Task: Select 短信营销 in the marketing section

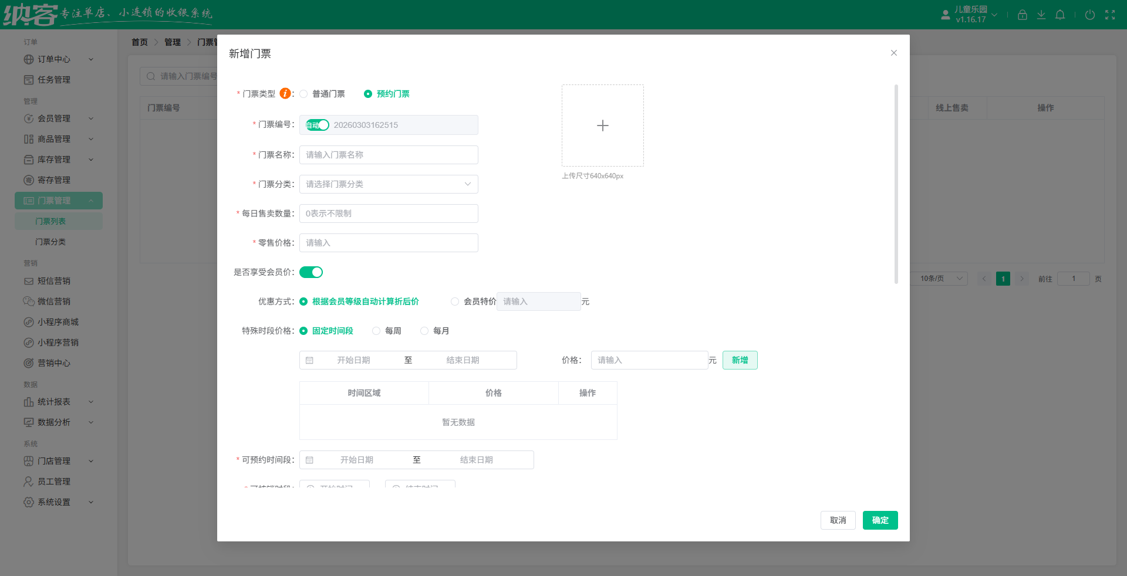Action: pyautogui.click(x=53, y=281)
